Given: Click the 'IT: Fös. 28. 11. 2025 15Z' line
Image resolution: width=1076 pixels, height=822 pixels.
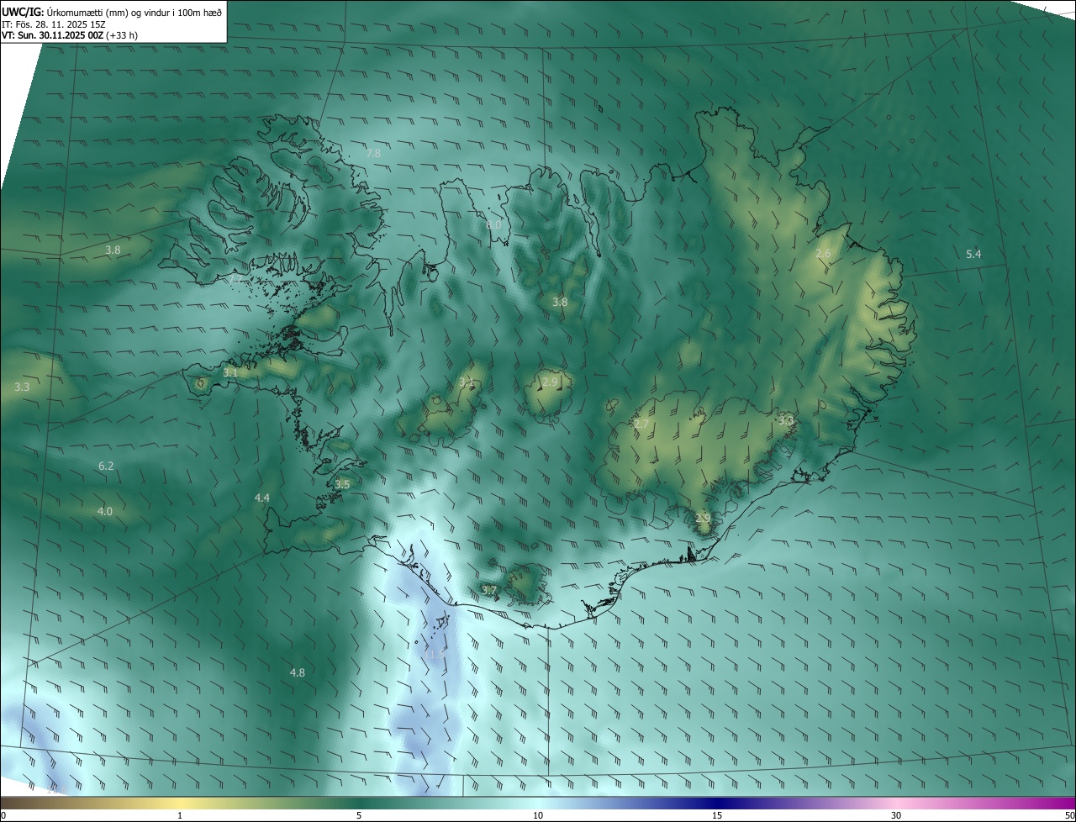Looking at the screenshot, I should (53, 24).
